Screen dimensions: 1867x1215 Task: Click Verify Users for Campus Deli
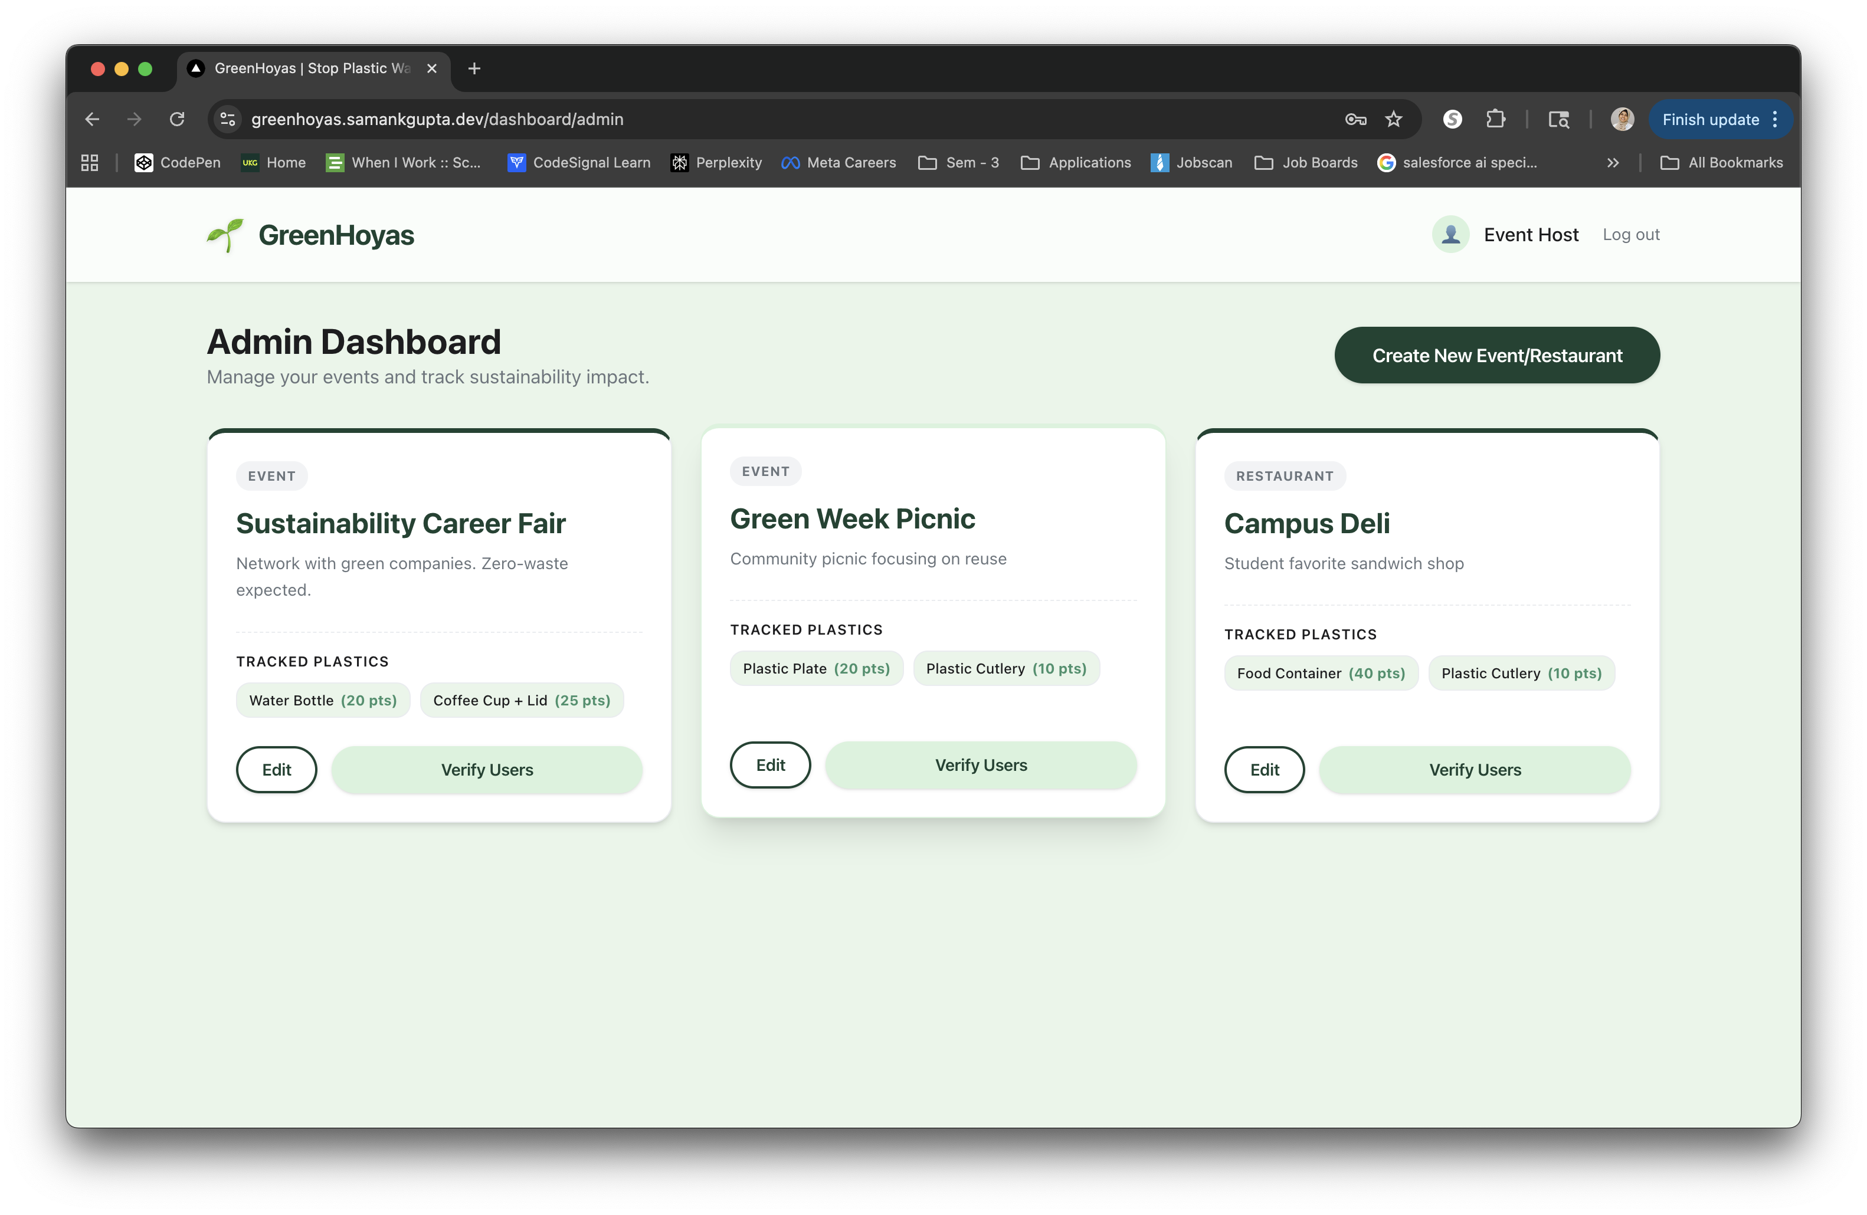click(1474, 770)
